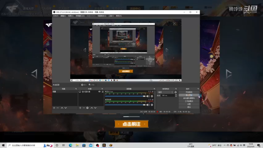Screen dimensions: 263x148
Task: Mute the microphone audio track speaker
Action: (148, 96)
